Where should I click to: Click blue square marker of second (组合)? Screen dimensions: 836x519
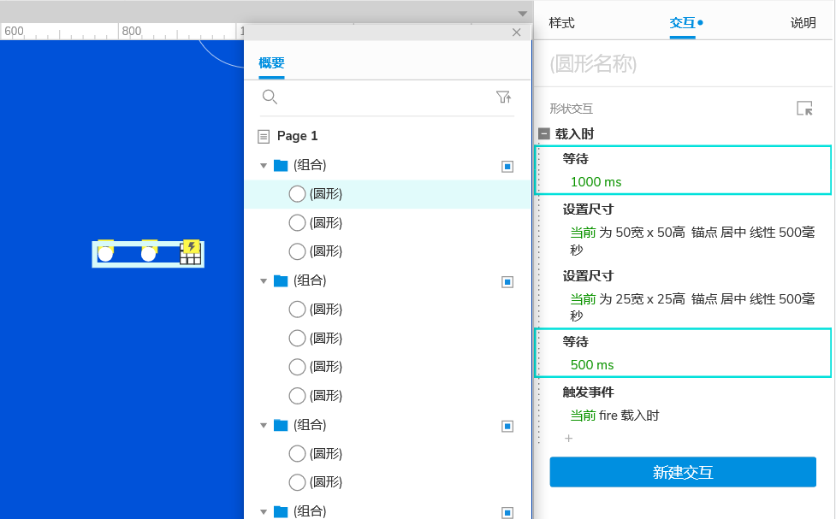pos(507,282)
